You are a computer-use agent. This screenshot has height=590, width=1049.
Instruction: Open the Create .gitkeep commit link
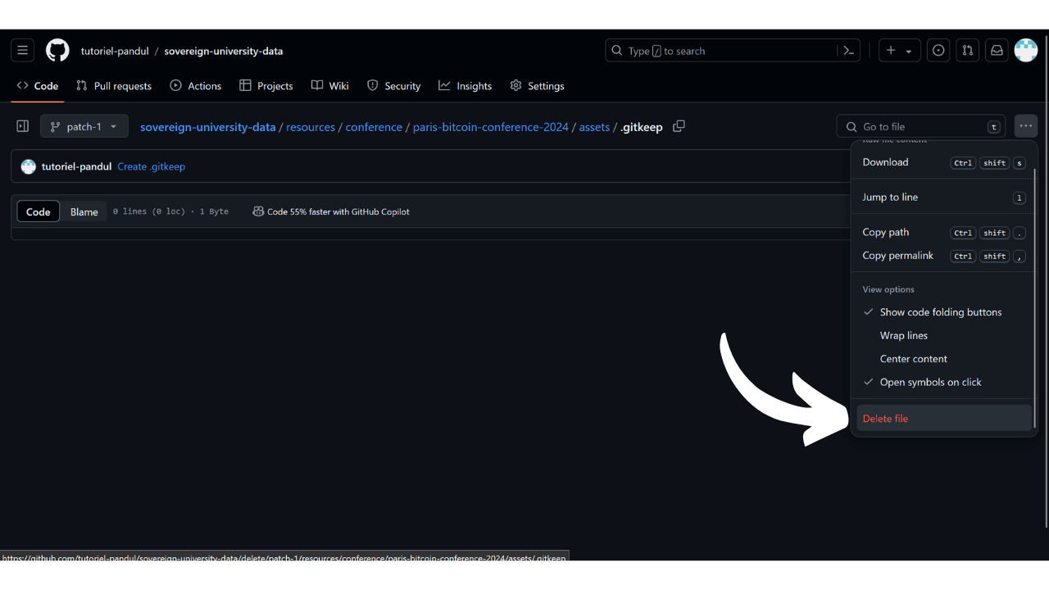[151, 166]
